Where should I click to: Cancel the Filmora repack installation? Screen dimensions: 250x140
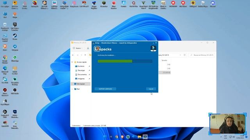point(151,89)
